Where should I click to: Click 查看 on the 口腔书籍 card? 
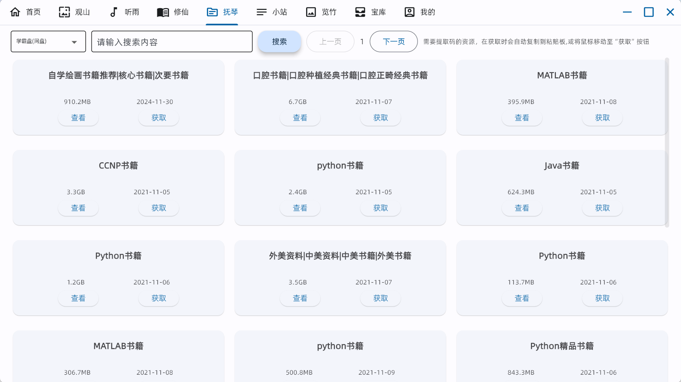(300, 118)
